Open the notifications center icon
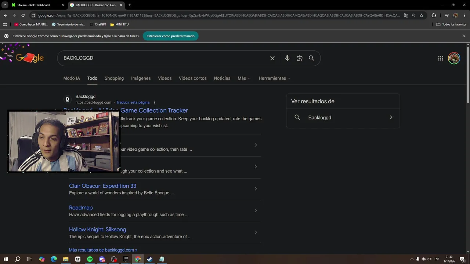The image size is (470, 264). click(x=462, y=259)
